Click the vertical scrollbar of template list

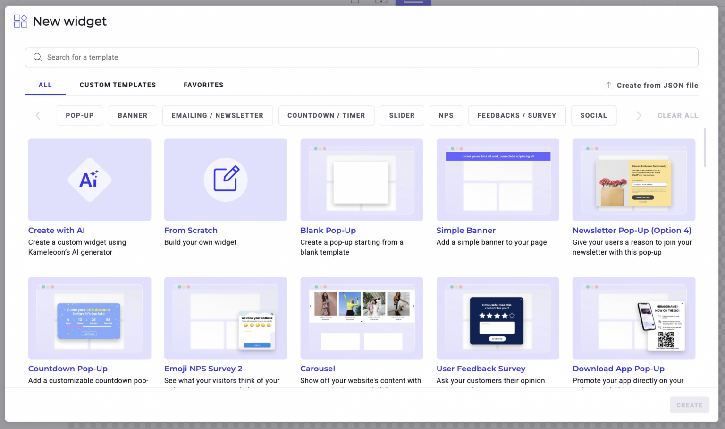pos(705,147)
